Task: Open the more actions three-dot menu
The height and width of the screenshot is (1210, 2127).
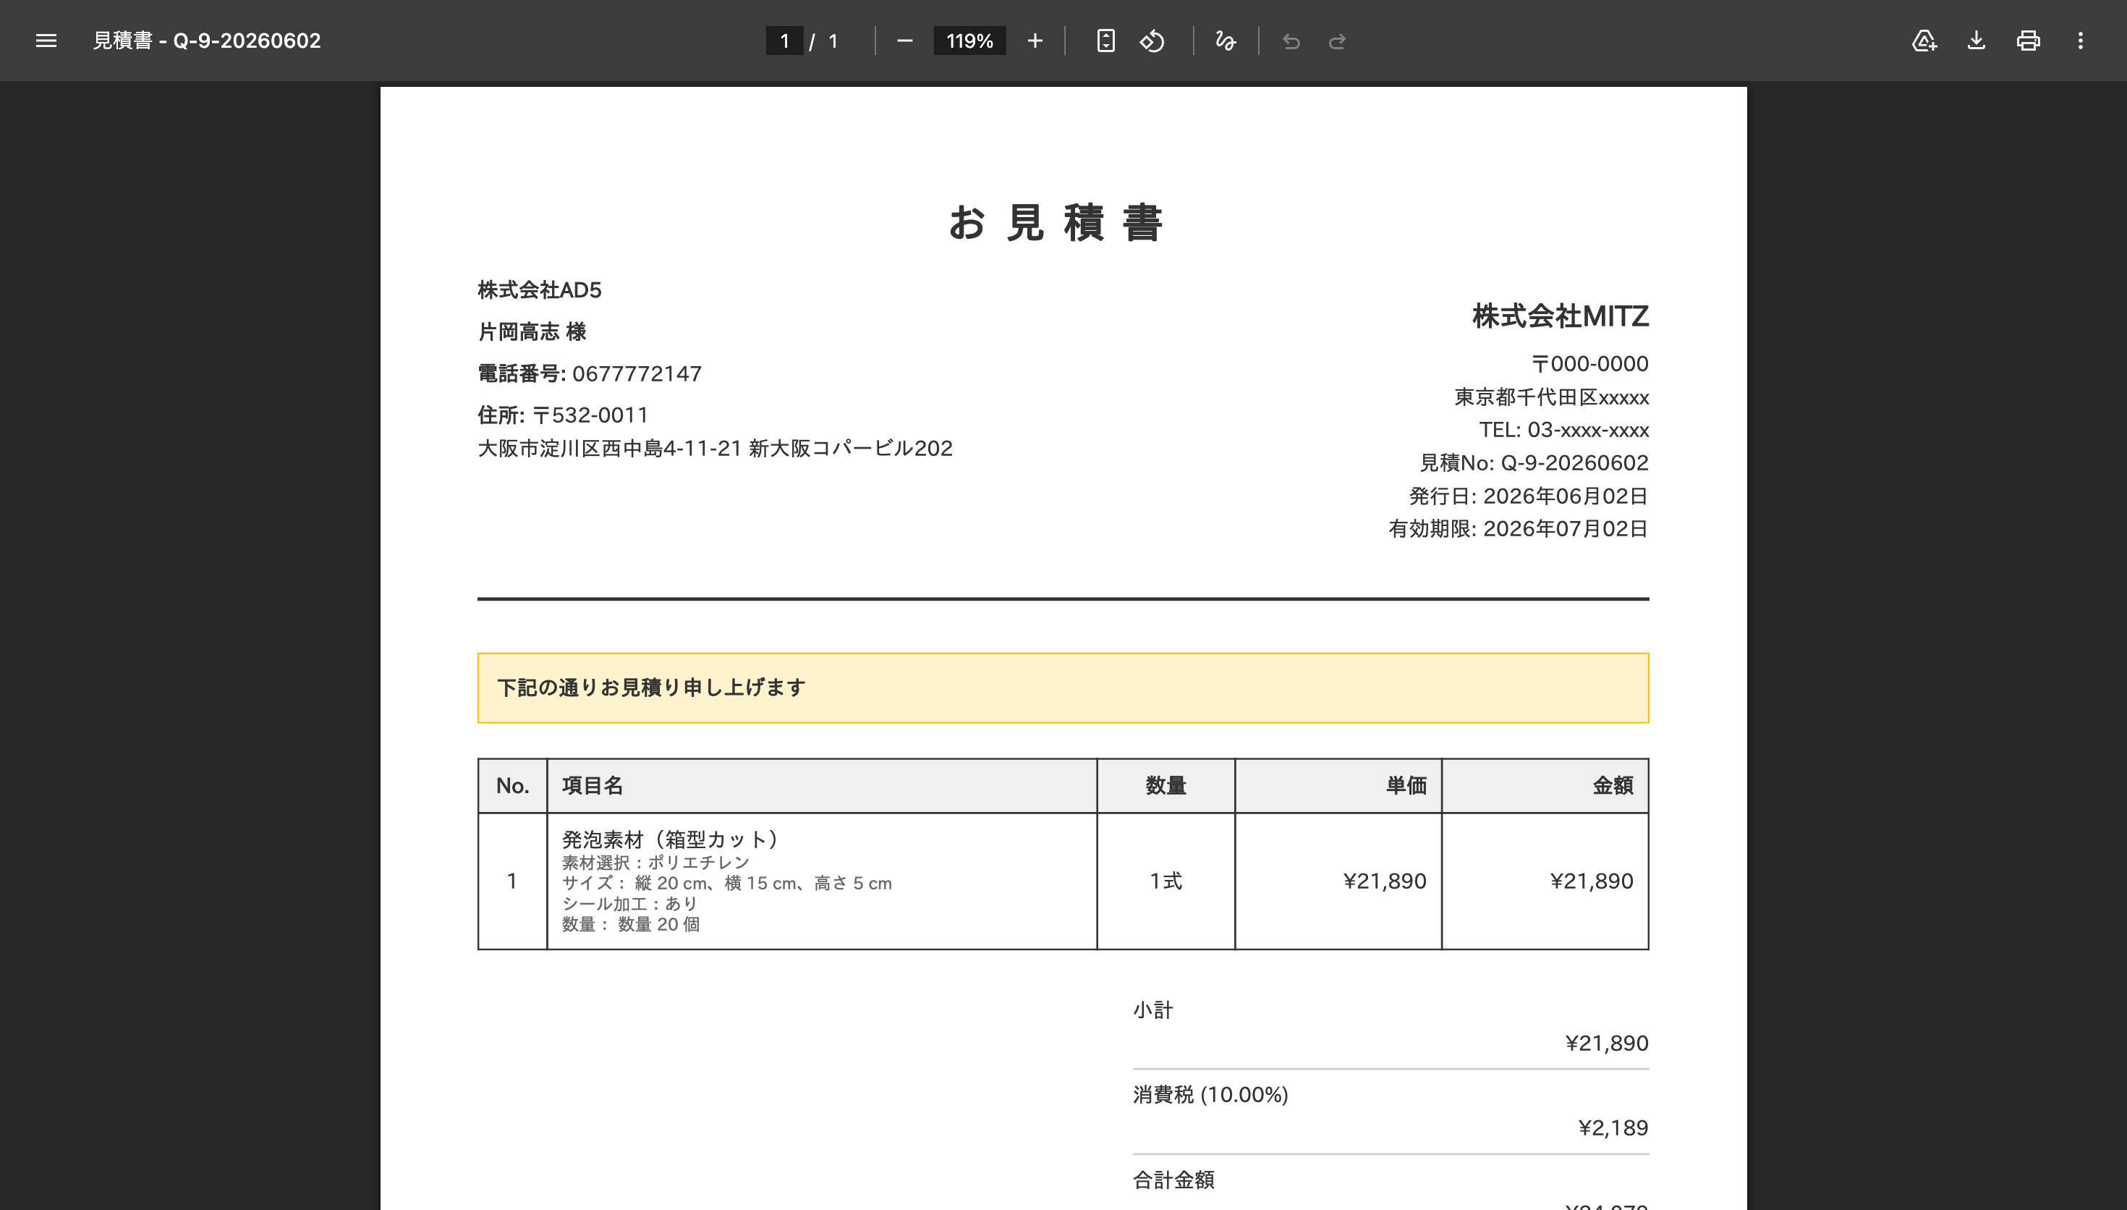Action: (x=2081, y=41)
